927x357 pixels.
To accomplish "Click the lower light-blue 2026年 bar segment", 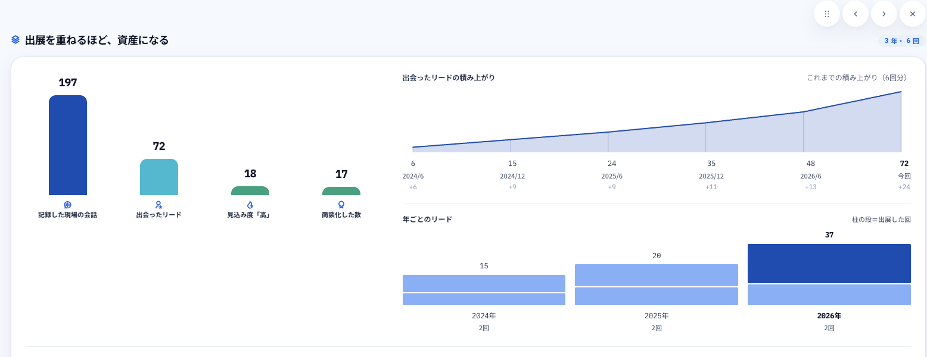I will tap(829, 295).
